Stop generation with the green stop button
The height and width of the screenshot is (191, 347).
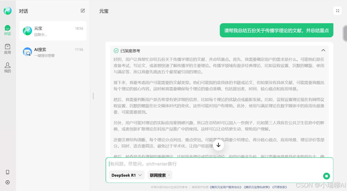pos(326,176)
